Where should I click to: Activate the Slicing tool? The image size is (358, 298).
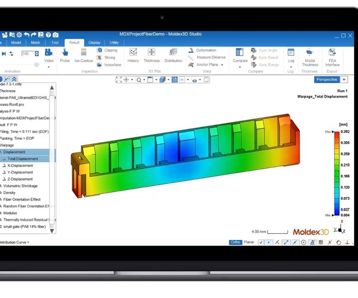[x=106, y=57]
